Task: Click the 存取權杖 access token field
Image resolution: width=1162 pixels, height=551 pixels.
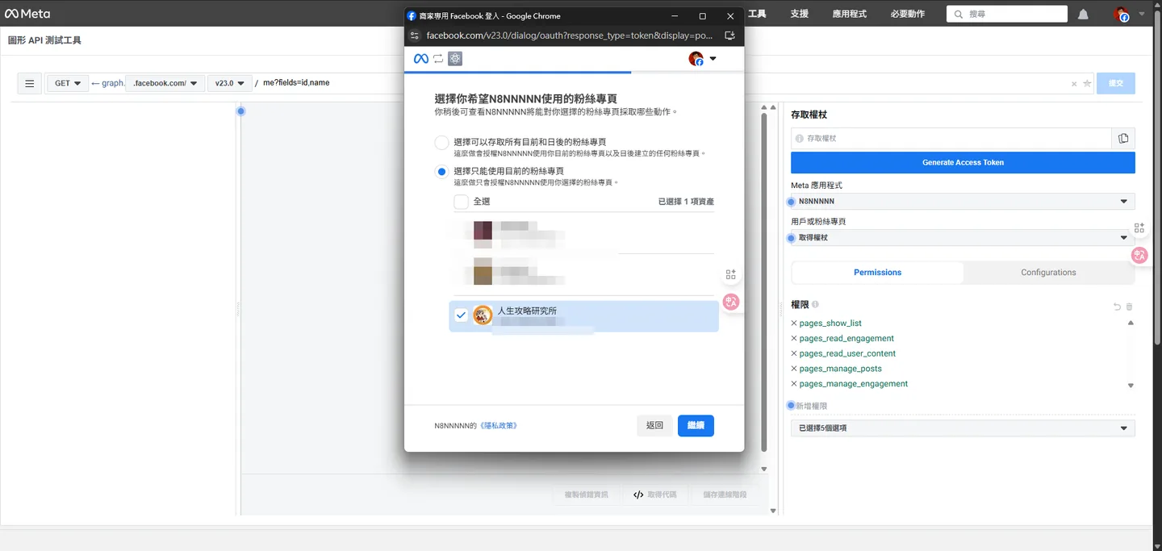Action: tap(951, 139)
